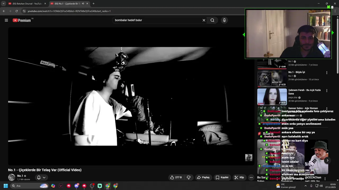Viewport: 339px width, 190px height.
Task: Go forward in browser history
Action: (10, 11)
